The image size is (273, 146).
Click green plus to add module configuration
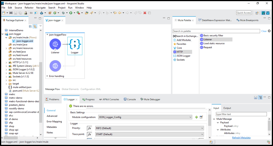point(197,117)
